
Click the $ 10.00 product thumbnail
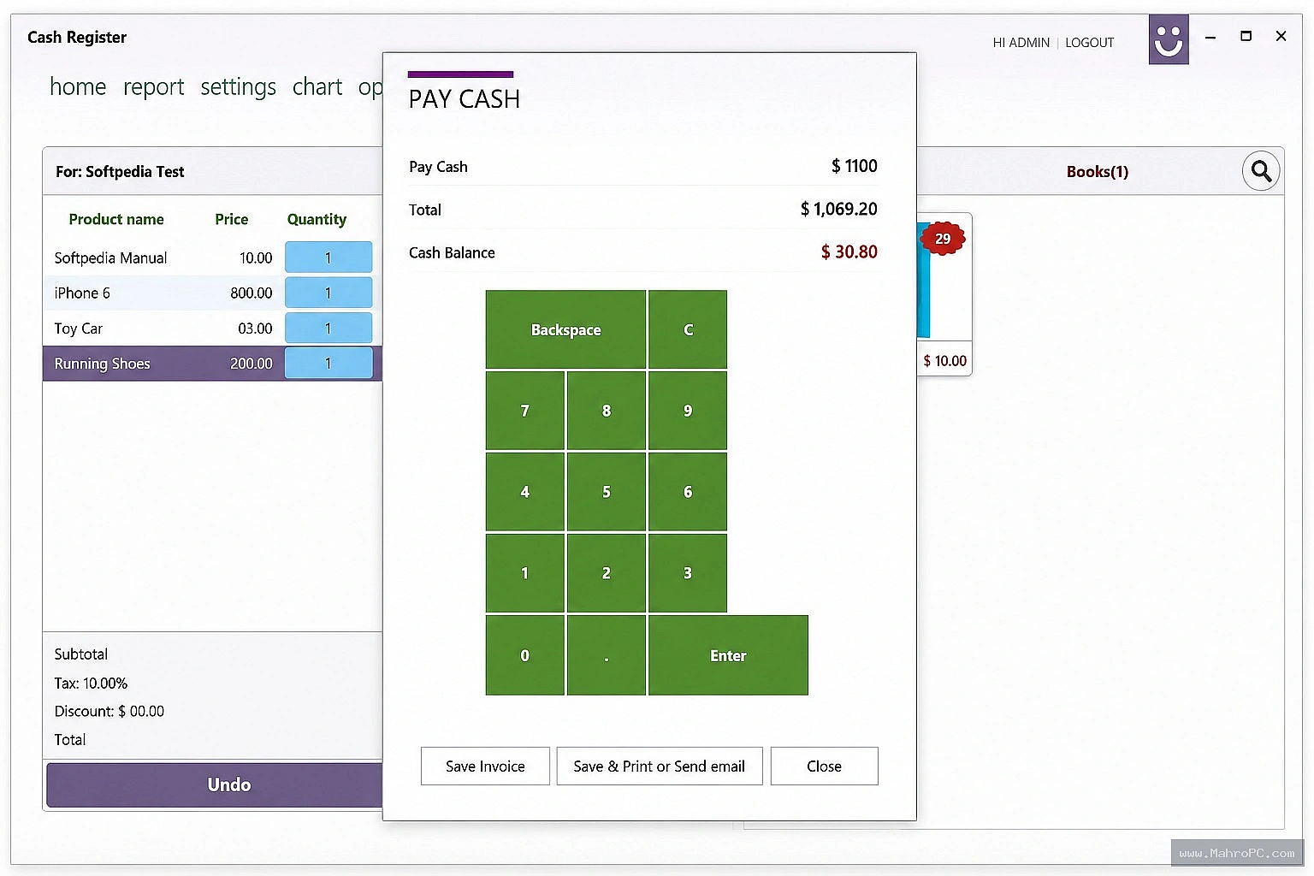[944, 294]
